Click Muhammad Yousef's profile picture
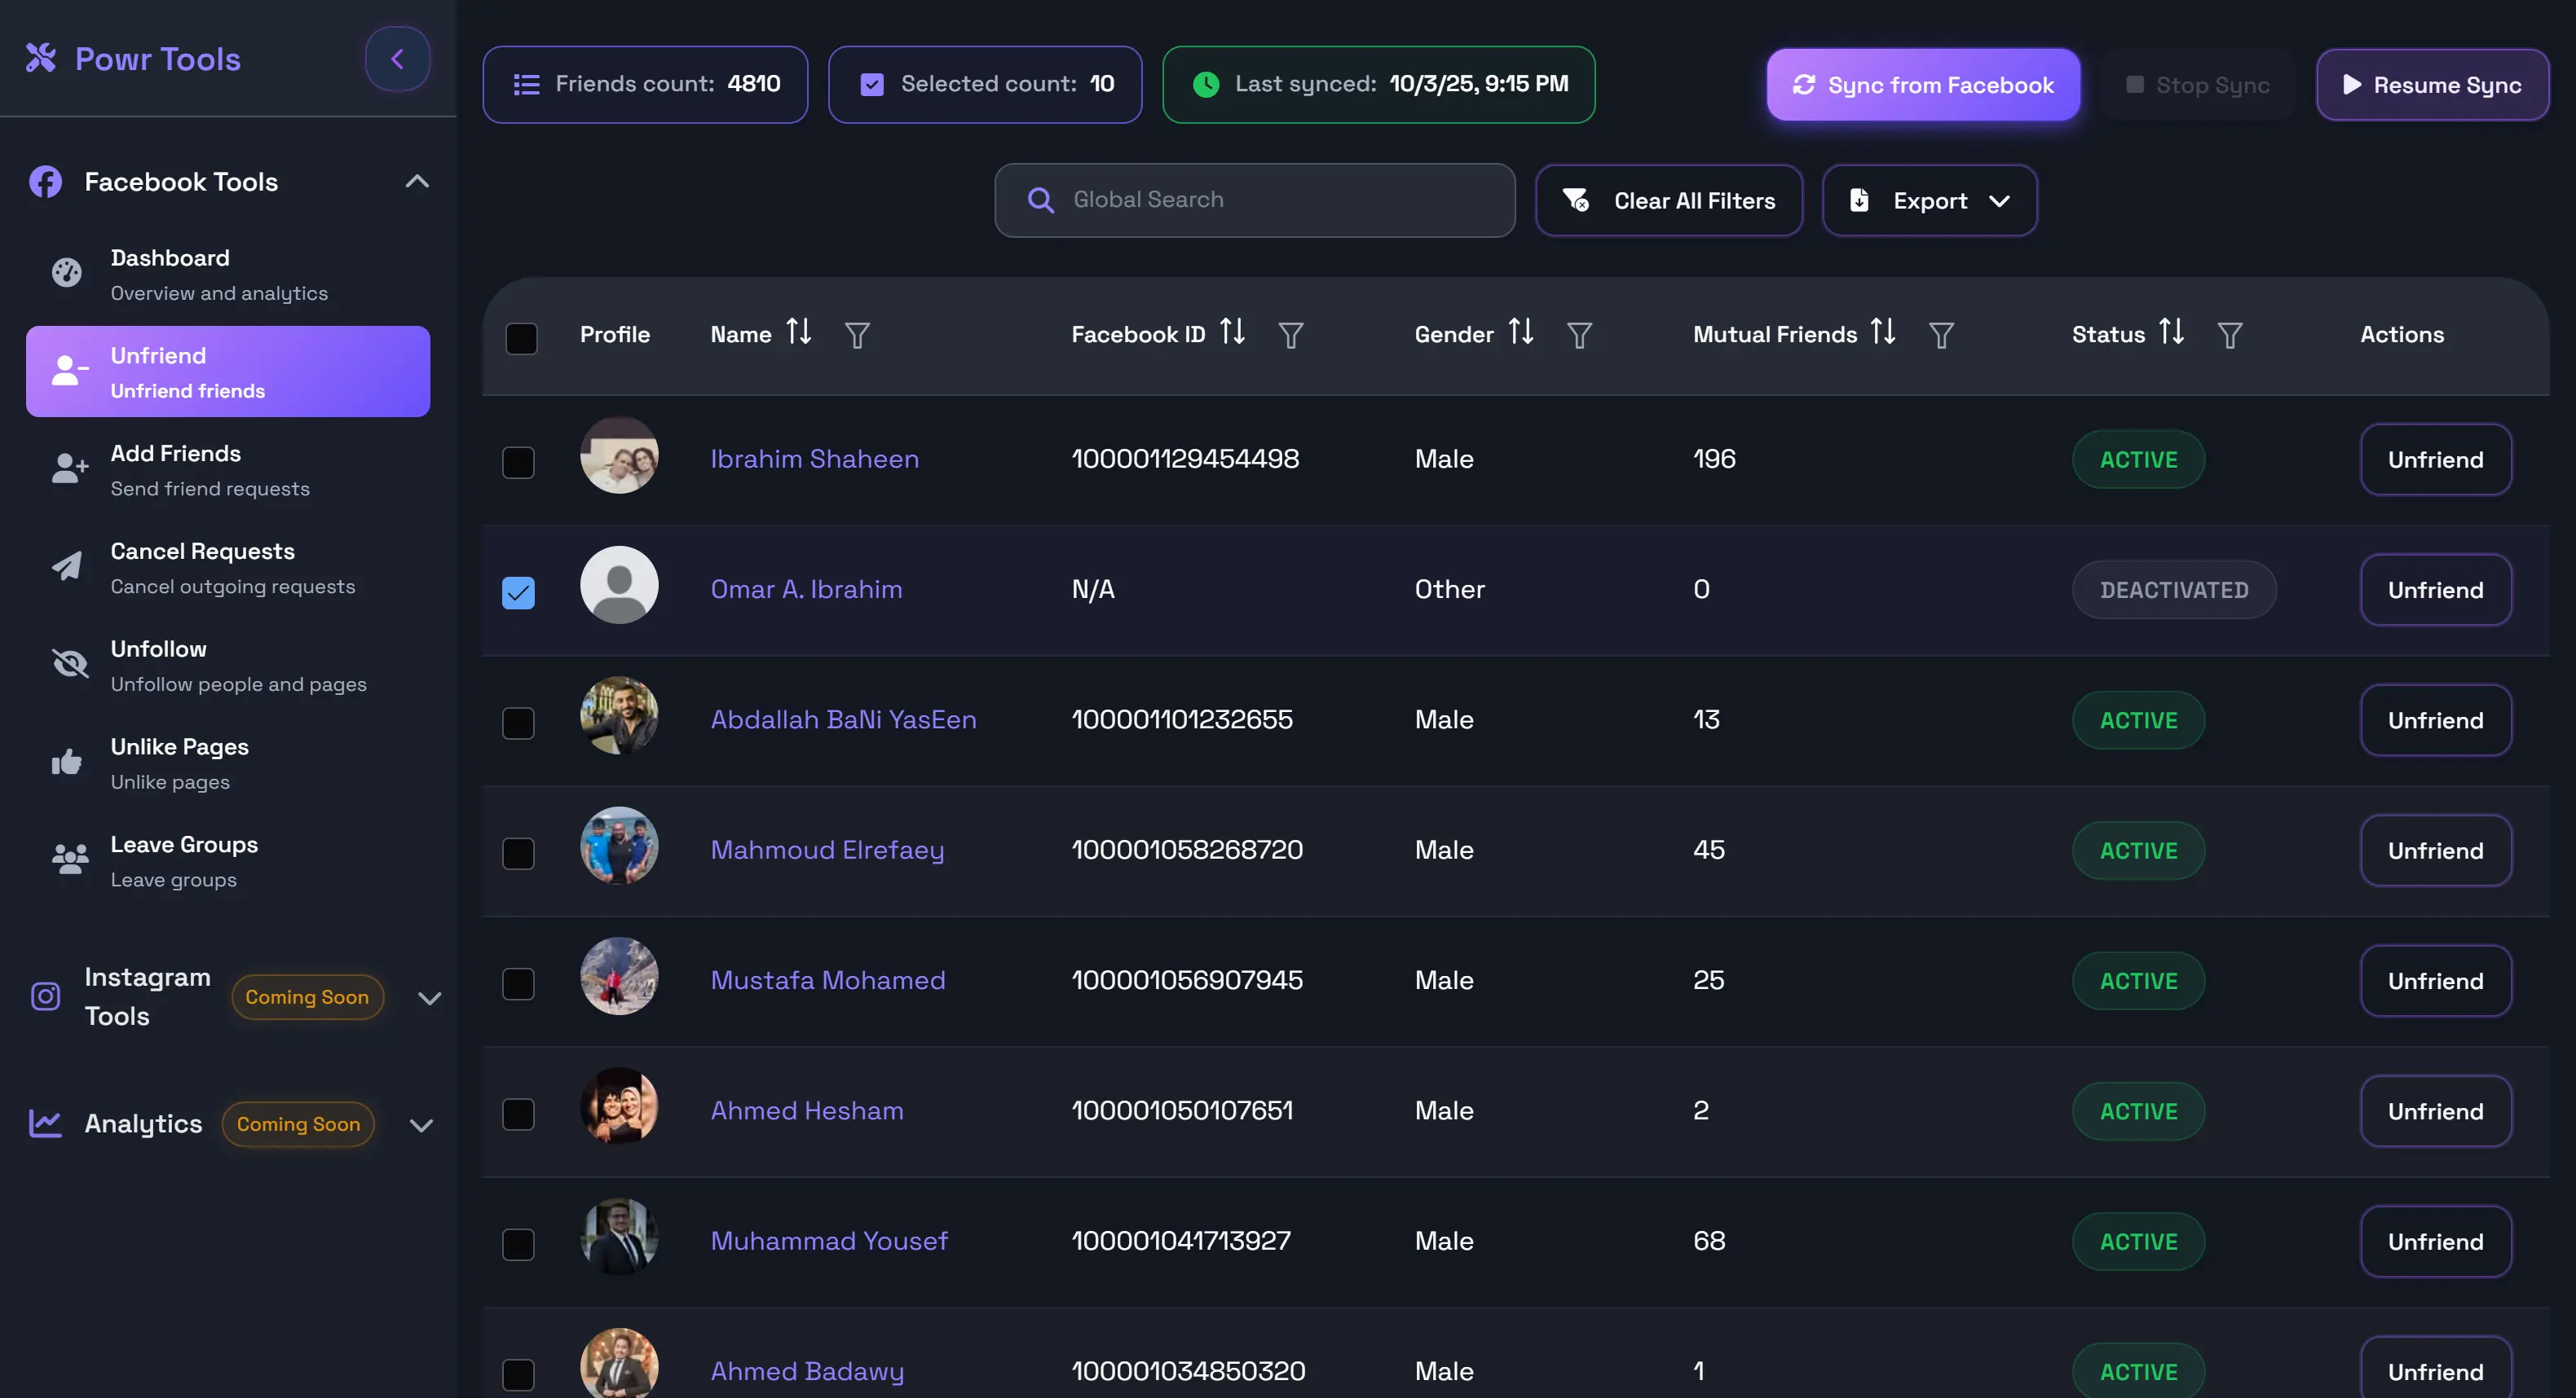This screenshot has height=1398, width=2576. (x=619, y=1238)
